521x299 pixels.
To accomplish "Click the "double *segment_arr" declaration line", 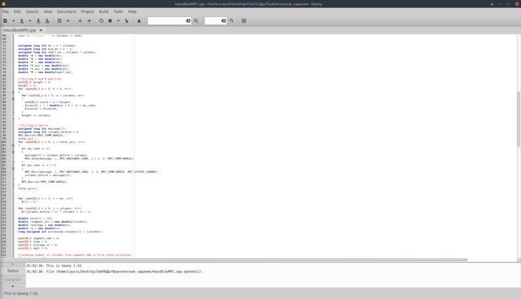I will [53, 221].
